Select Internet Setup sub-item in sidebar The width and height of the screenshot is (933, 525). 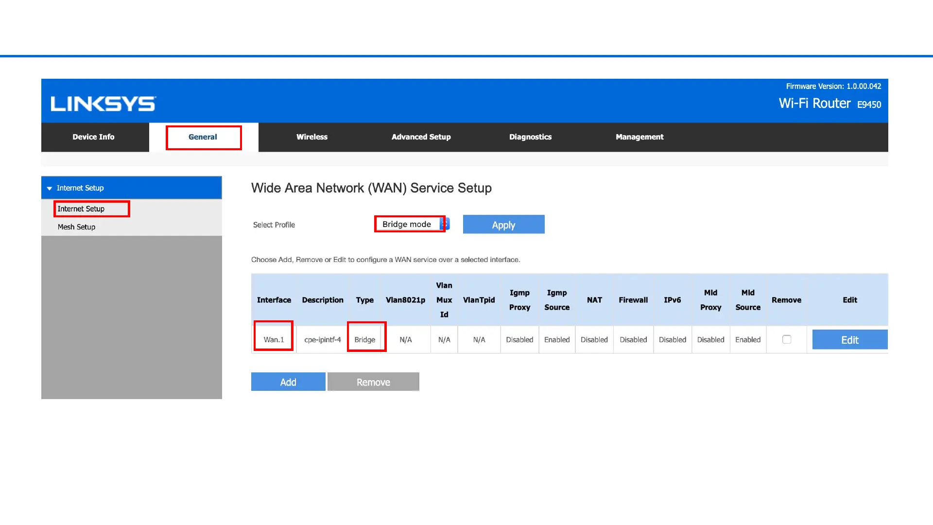81,209
